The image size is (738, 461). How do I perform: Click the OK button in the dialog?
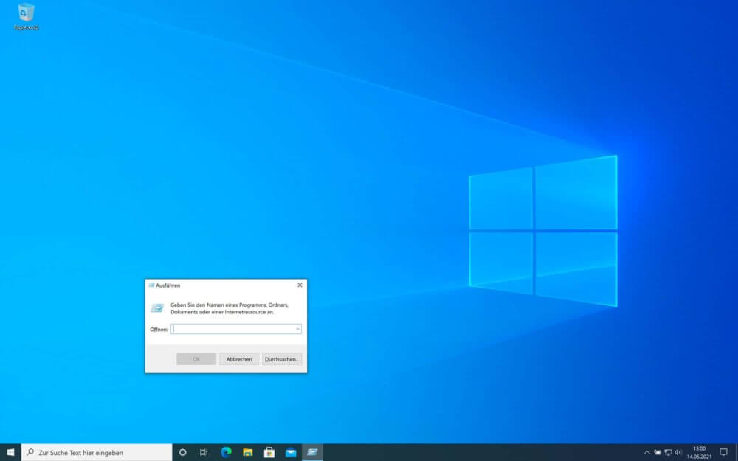tap(196, 359)
